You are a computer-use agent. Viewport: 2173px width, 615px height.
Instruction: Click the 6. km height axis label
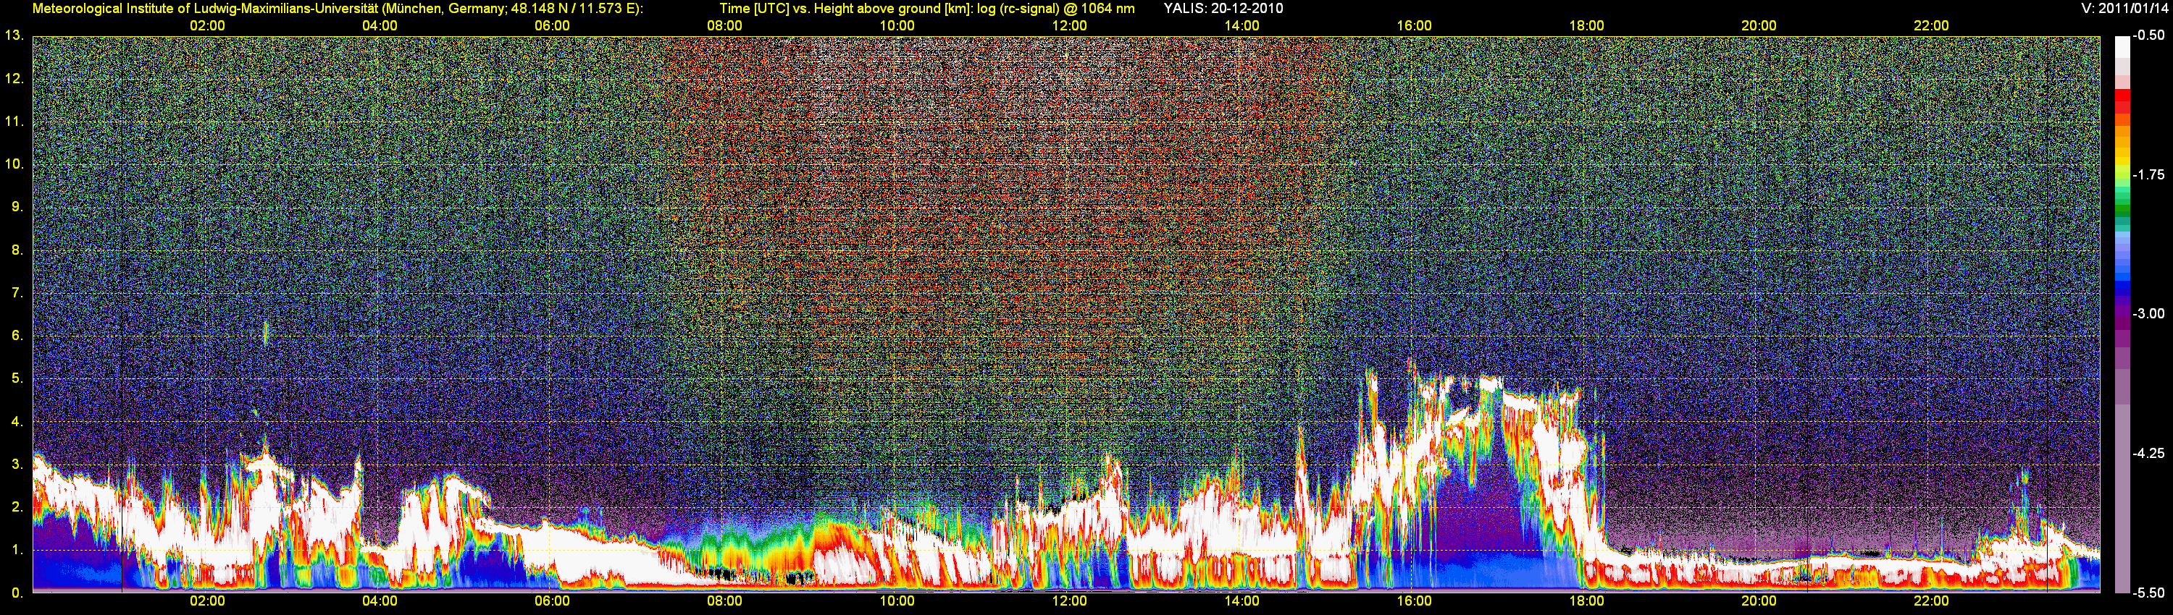coord(17,336)
